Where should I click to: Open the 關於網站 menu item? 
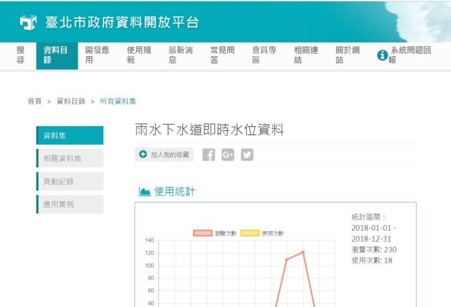point(348,55)
